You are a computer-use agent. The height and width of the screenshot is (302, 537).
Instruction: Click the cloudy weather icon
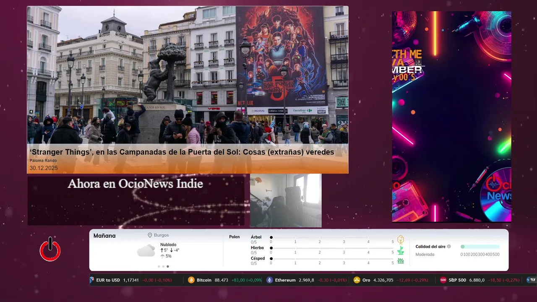[146, 251]
